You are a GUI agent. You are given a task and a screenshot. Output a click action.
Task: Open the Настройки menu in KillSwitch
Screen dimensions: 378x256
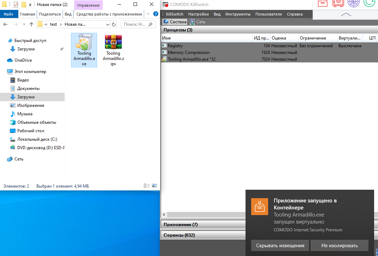(x=199, y=14)
